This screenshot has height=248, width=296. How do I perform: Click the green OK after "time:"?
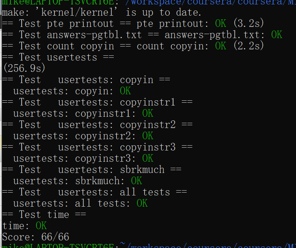(x=41, y=226)
